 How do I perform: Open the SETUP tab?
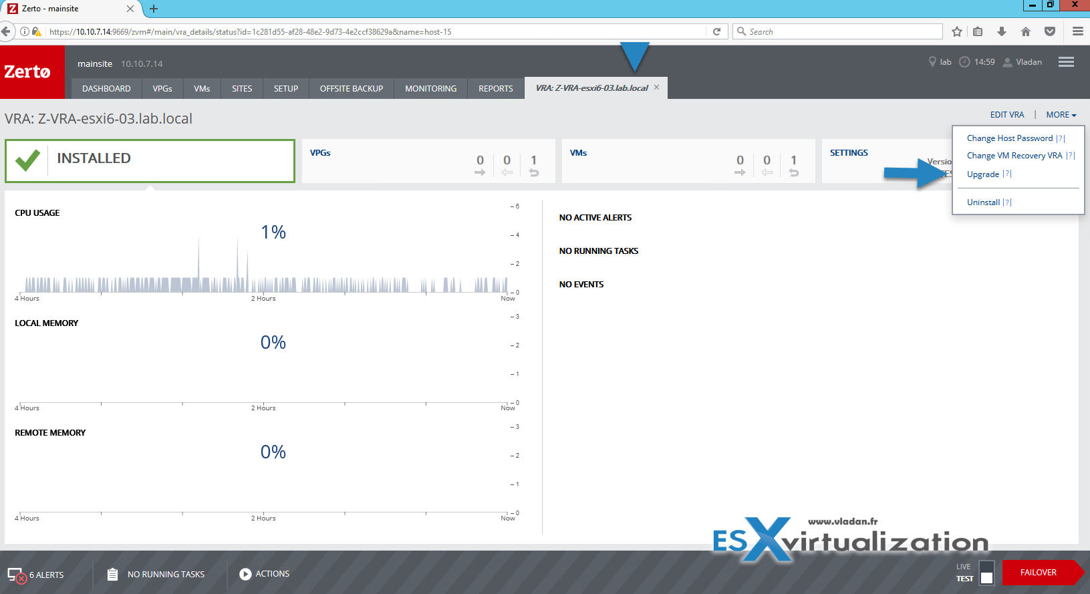pyautogui.click(x=286, y=88)
